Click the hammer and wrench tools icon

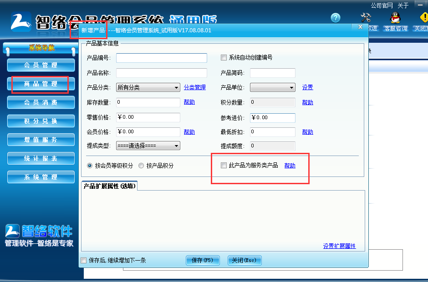(x=366, y=18)
